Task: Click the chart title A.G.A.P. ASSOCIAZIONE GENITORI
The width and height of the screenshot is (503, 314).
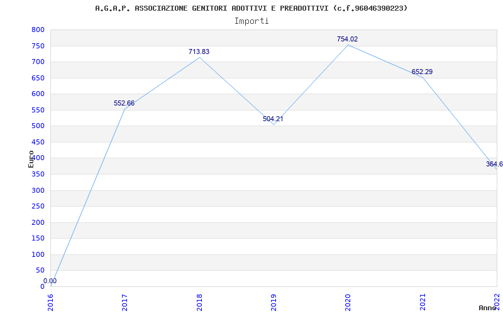Action: pos(251,8)
